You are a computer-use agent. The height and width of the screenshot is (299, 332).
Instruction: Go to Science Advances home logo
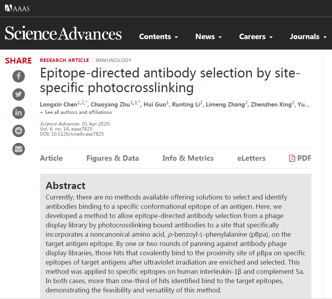pos(63,34)
